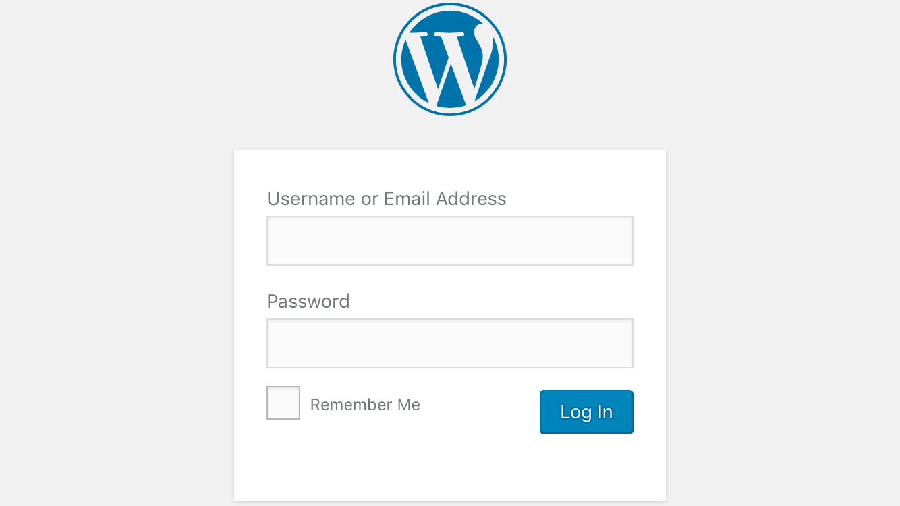Screen dimensions: 900x506
Task: Click the white login form panel background
Action: coord(450,466)
